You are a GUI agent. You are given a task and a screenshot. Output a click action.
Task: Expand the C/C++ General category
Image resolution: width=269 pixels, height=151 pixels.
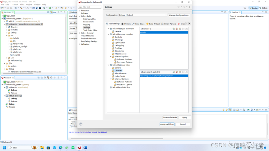click(x=80, y=33)
